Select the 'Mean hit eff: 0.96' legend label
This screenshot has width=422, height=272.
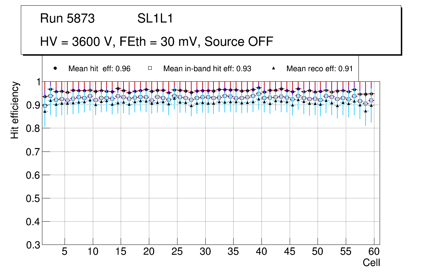tap(99, 69)
